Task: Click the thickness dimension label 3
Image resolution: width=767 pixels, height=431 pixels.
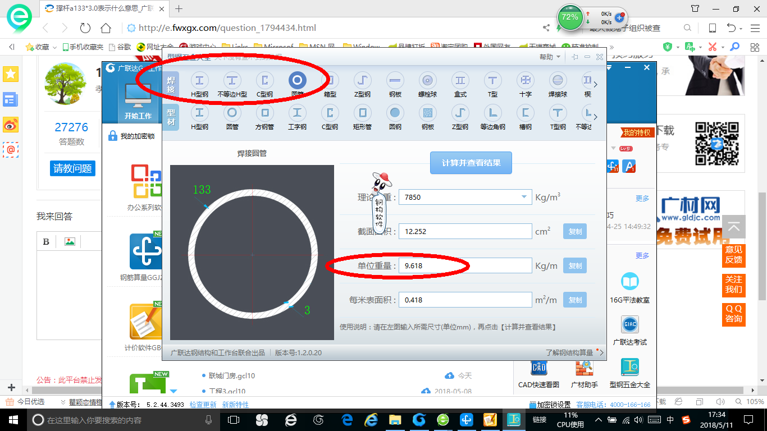Action: [307, 310]
